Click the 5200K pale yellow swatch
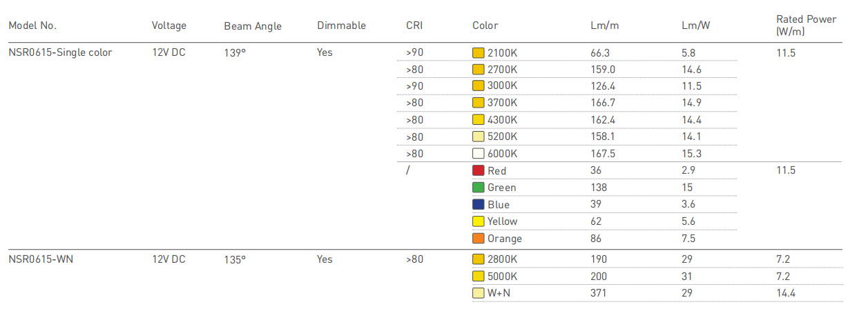 (x=478, y=137)
